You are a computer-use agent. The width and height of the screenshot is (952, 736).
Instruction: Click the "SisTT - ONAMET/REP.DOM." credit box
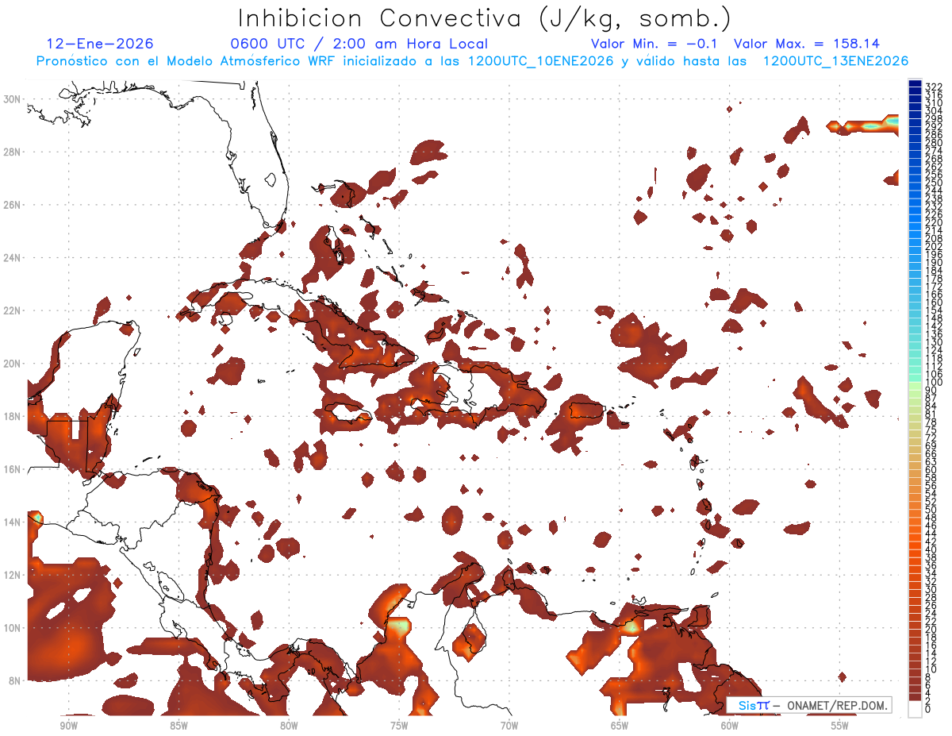pyautogui.click(x=809, y=705)
